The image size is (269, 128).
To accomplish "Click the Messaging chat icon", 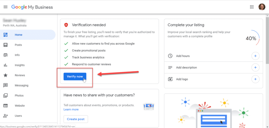I will coord(6,85).
